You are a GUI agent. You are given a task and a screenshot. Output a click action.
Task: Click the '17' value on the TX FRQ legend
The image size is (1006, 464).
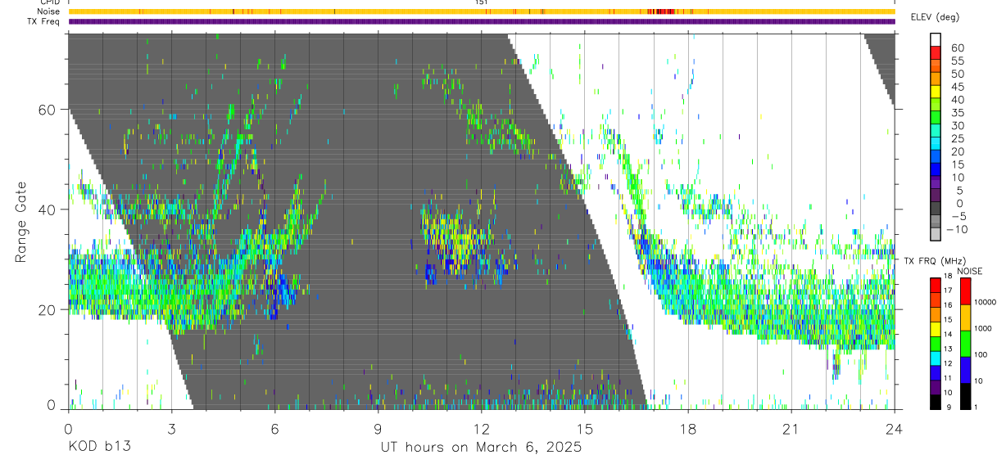tap(949, 291)
